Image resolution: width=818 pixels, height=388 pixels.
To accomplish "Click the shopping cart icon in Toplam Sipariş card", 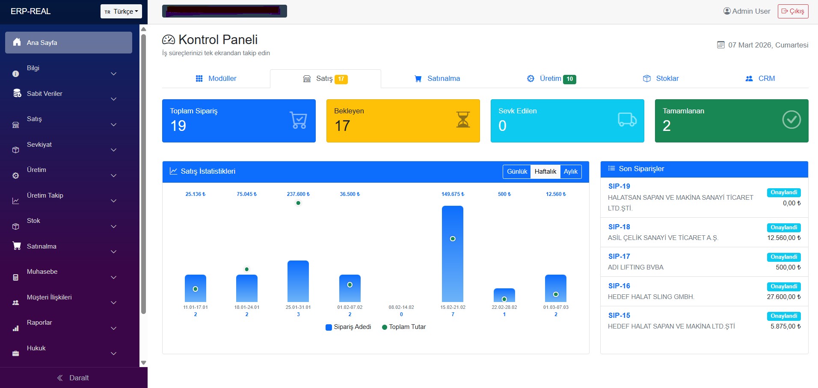I will tap(298, 120).
